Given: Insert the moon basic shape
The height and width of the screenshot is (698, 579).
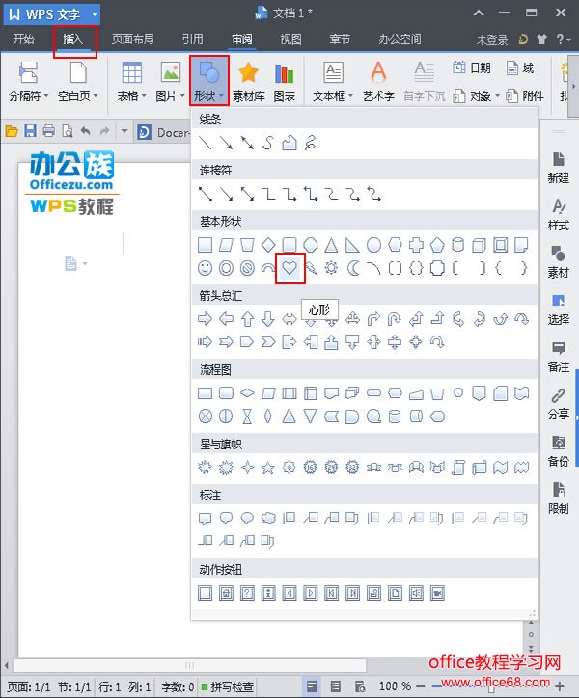Looking at the screenshot, I should pyautogui.click(x=353, y=268).
